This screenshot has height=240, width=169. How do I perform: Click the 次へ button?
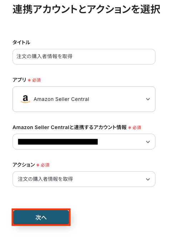pyautogui.click(x=41, y=217)
